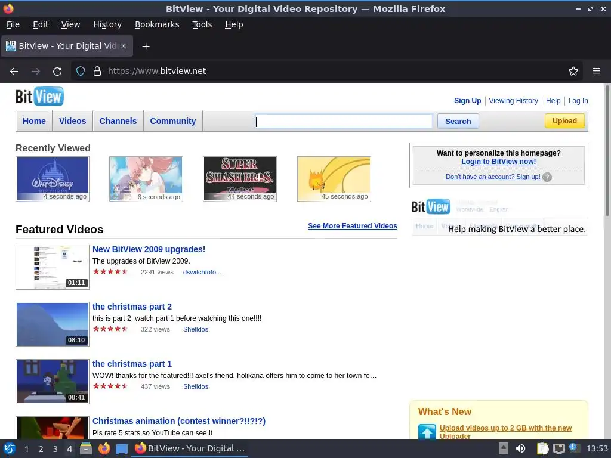Open uploader dswitchfofo channel link
611x458 pixels.
point(202,272)
